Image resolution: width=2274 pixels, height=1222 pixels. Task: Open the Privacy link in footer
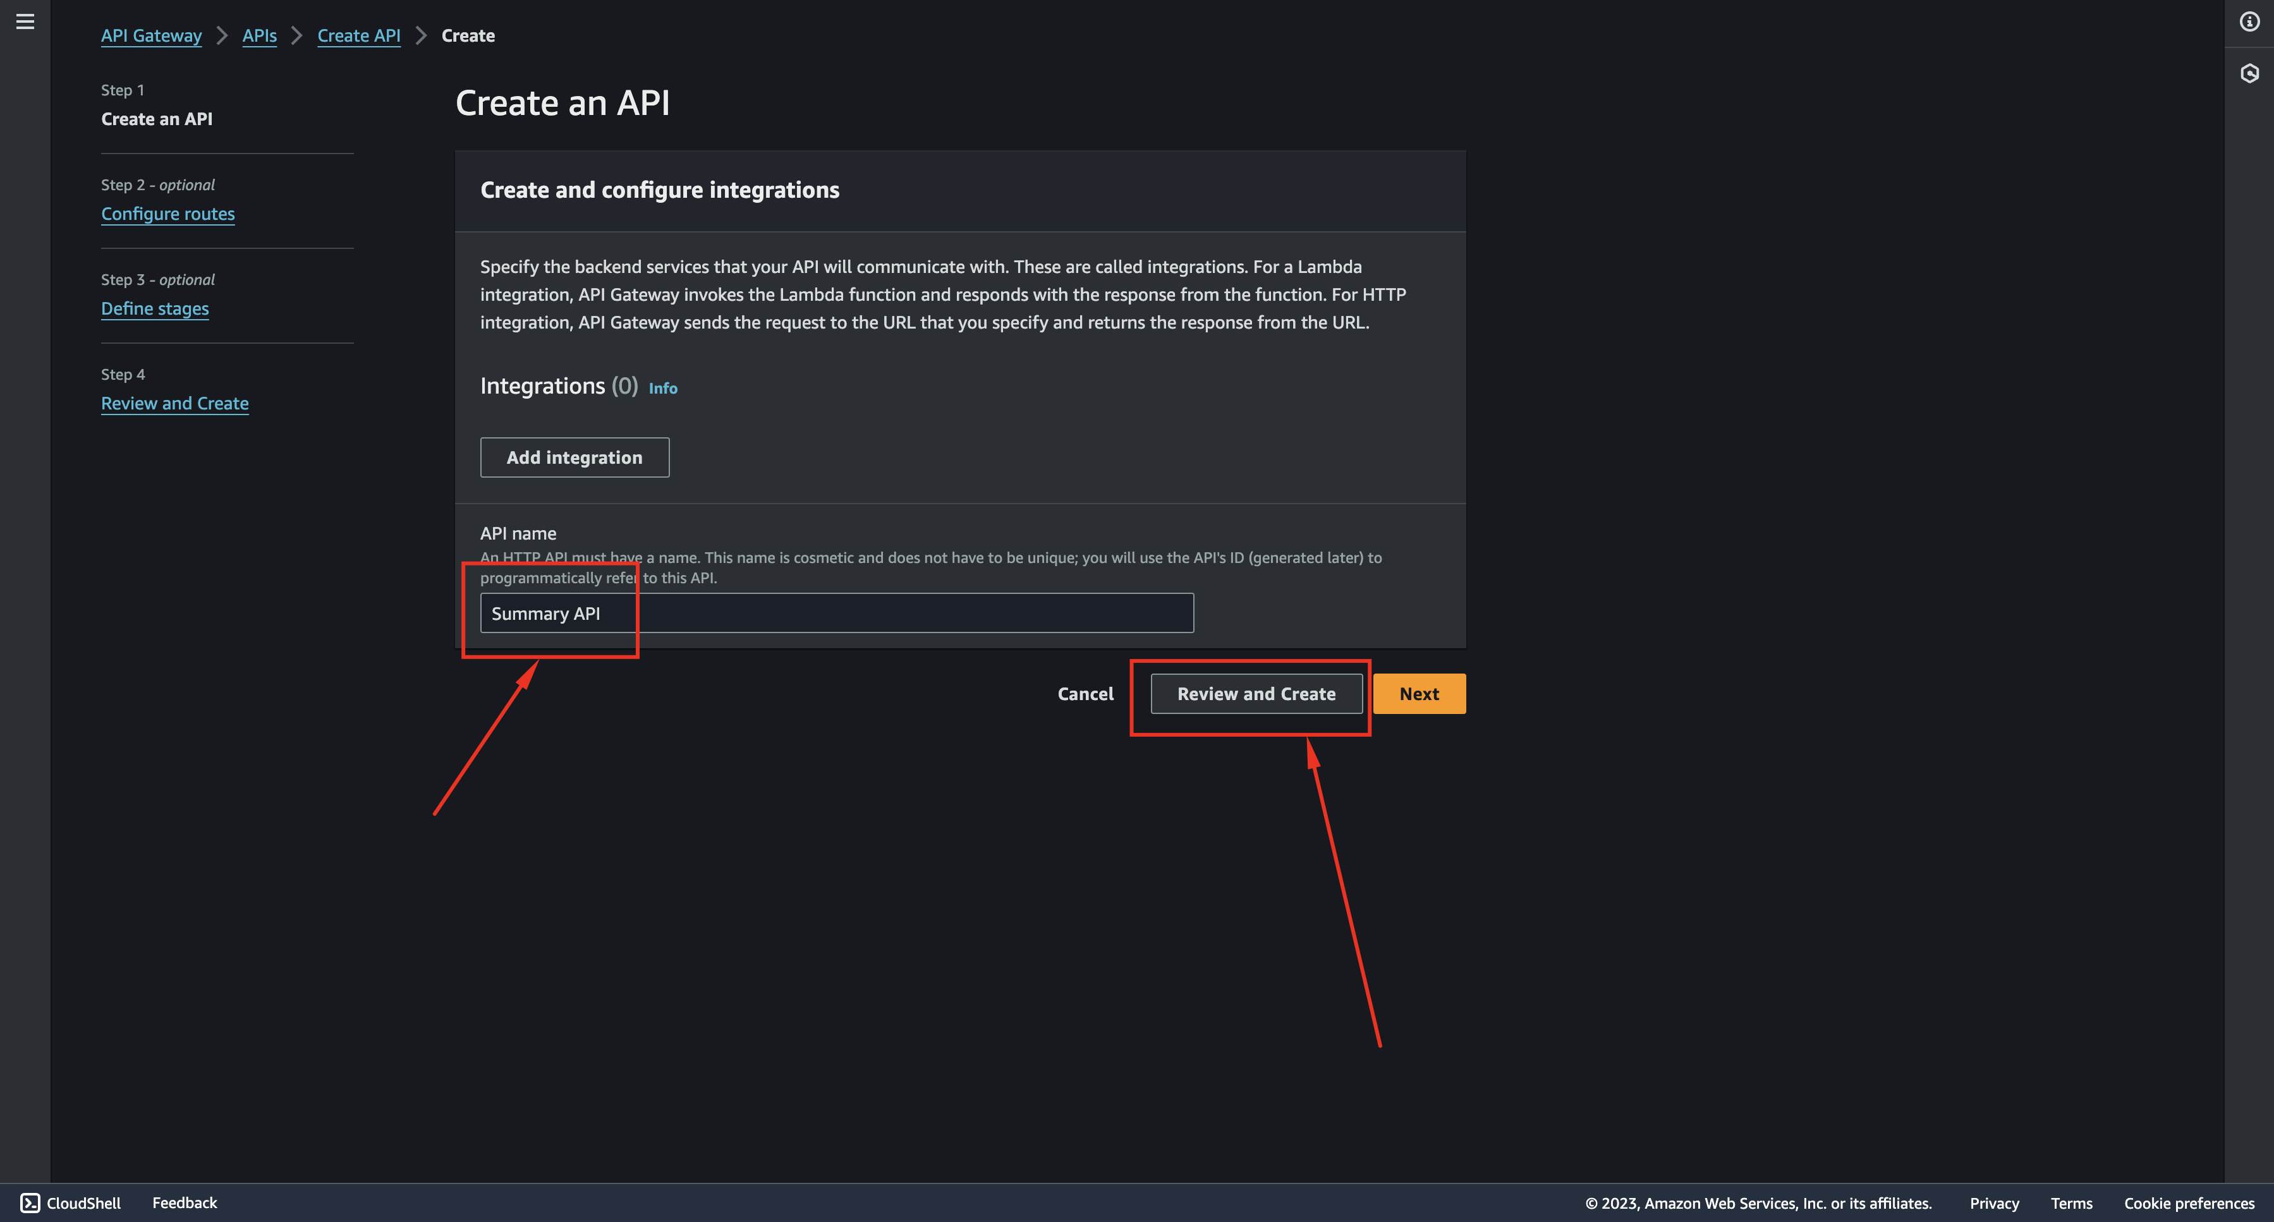coord(1994,1204)
